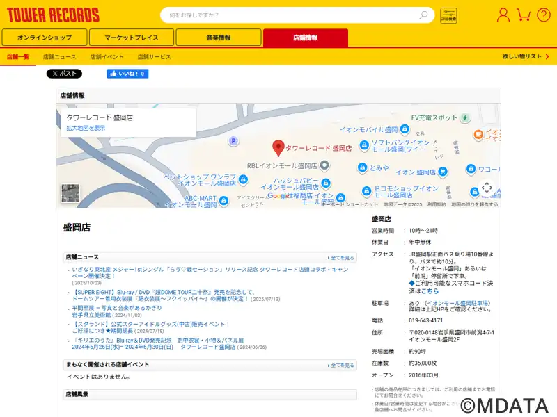Image resolution: width=557 pixels, height=417 pixels.
Task: Select 店舗イベント submenu item
Action: pyautogui.click(x=107, y=57)
